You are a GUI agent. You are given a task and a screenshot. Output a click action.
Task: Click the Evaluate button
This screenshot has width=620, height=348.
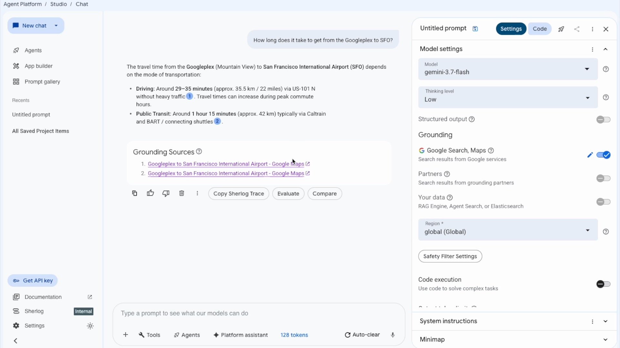pyautogui.click(x=288, y=194)
